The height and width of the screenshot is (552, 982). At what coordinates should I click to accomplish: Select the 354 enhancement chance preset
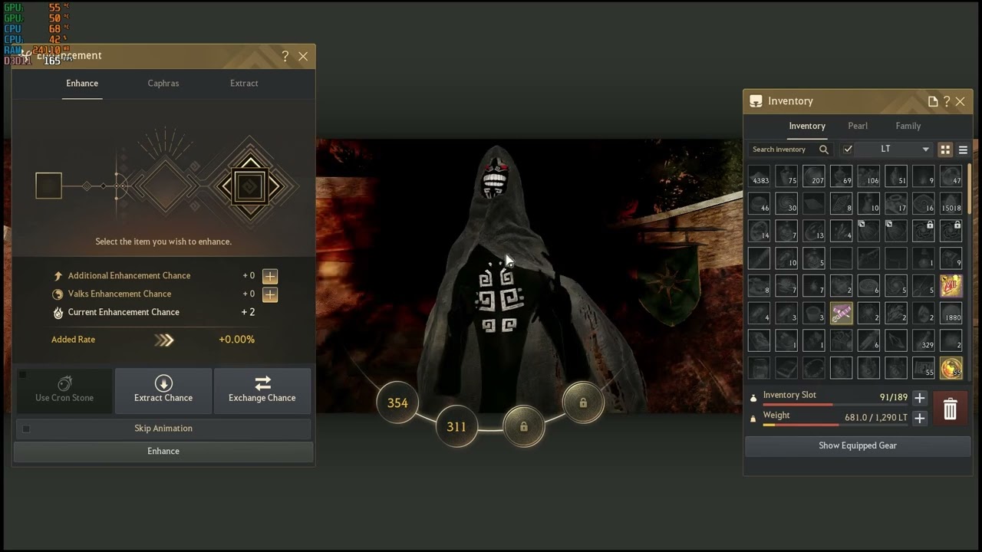(x=397, y=403)
